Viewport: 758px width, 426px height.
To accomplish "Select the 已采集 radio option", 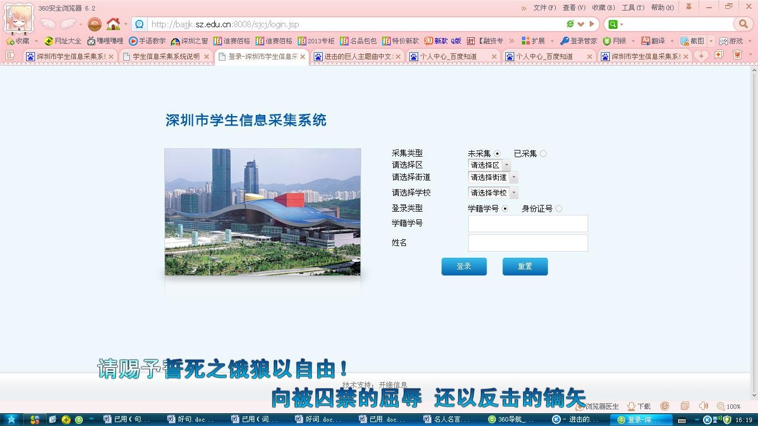I will click(543, 153).
